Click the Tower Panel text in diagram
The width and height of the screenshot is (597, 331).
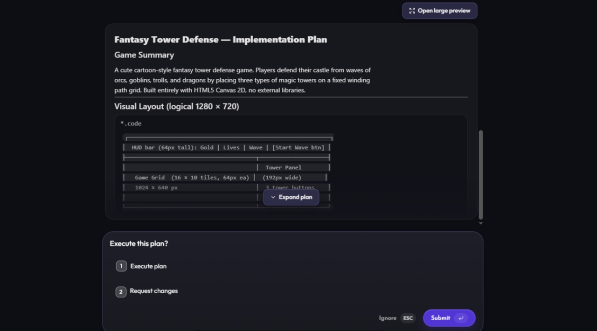pyautogui.click(x=284, y=167)
